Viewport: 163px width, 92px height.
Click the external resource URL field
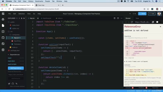point(16,75)
